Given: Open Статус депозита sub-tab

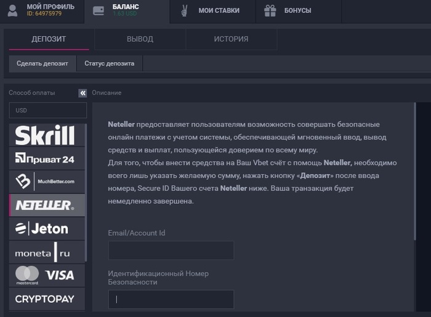Looking at the screenshot, I should point(110,64).
